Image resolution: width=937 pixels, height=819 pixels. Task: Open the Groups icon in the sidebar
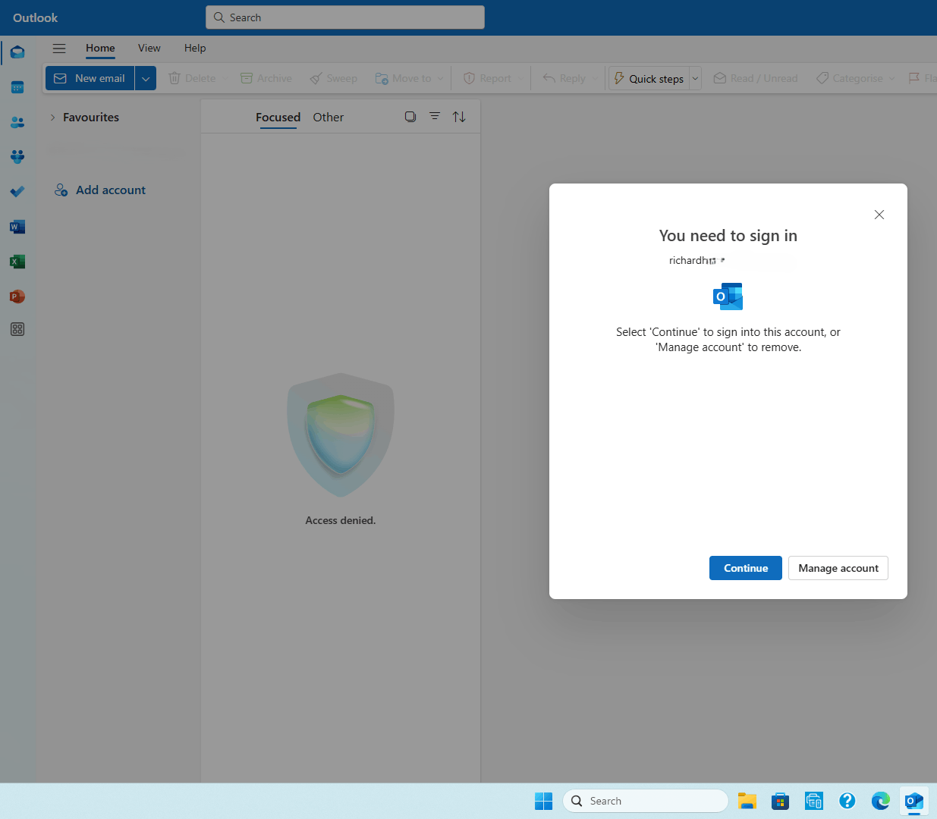pos(17,157)
